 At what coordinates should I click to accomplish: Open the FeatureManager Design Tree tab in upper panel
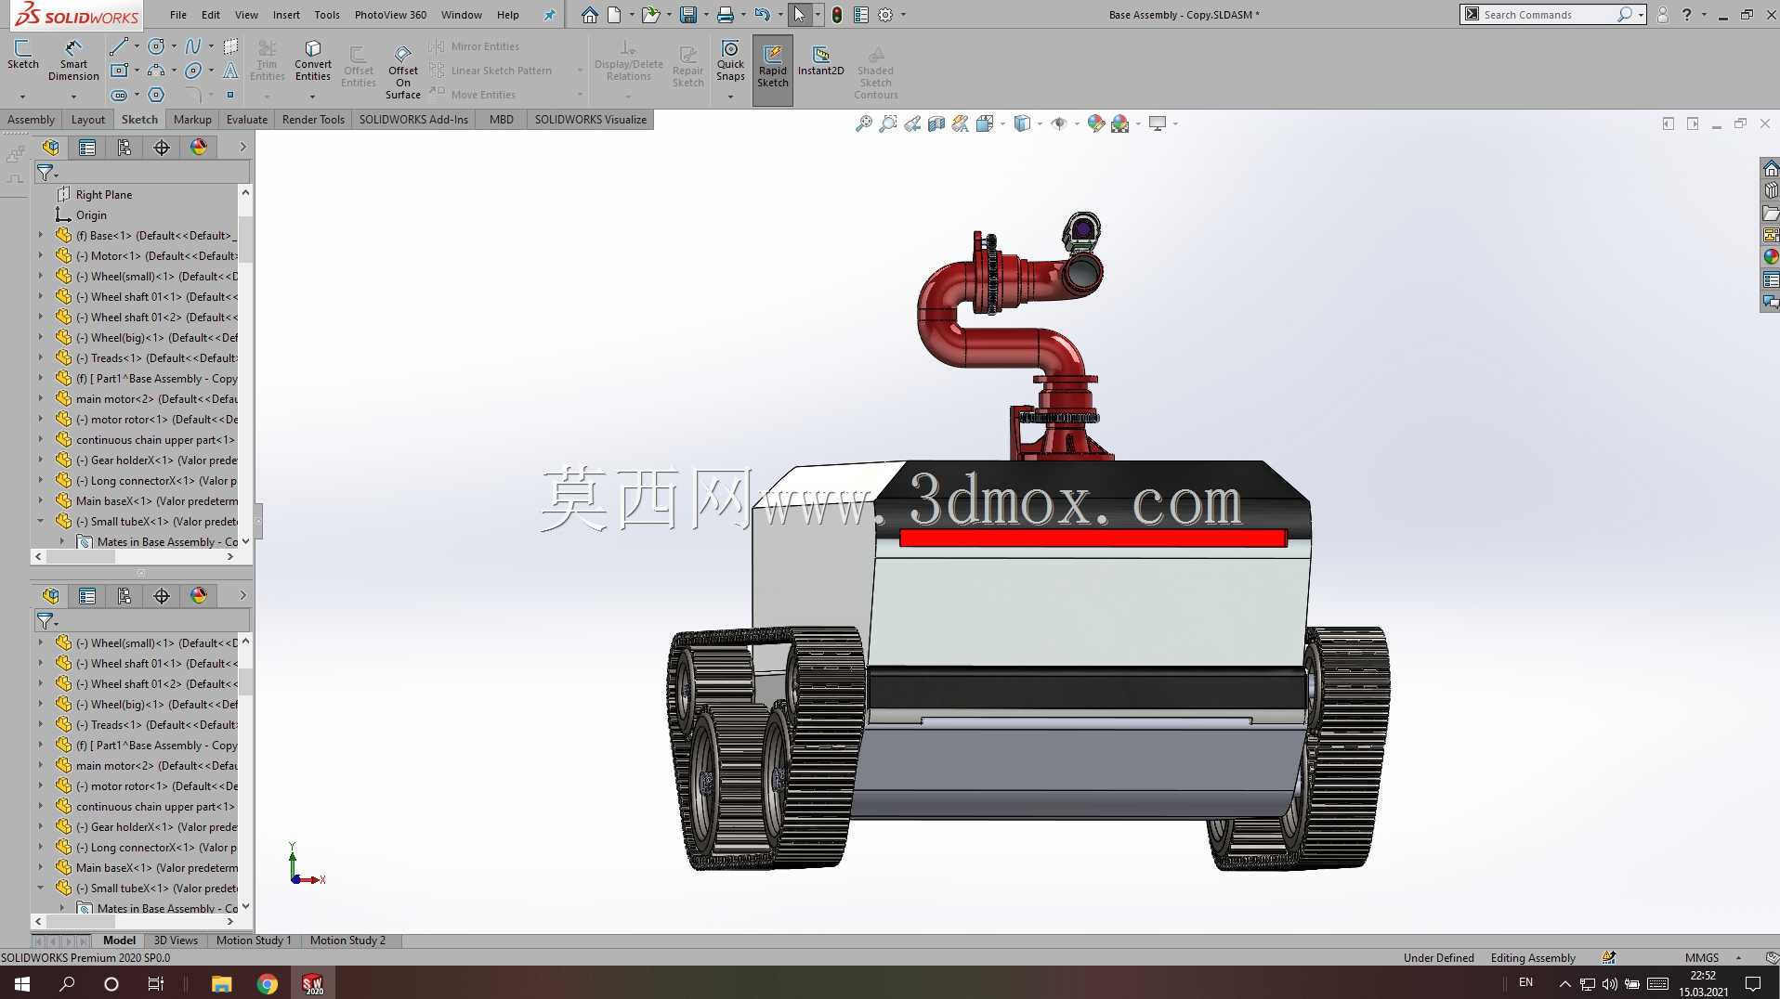[x=50, y=148]
